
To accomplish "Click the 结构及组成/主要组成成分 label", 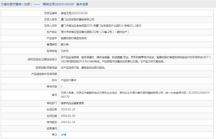I will click(x=42, y=59).
